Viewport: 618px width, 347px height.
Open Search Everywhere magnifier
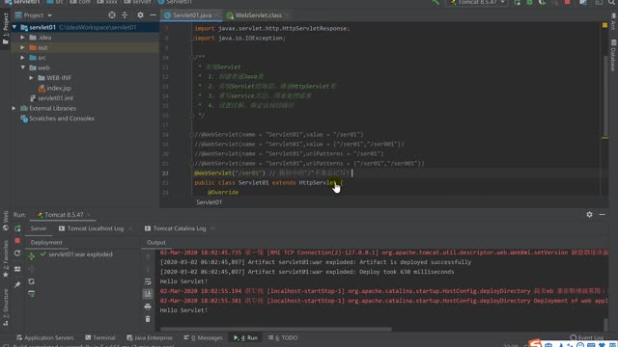[611, 2]
